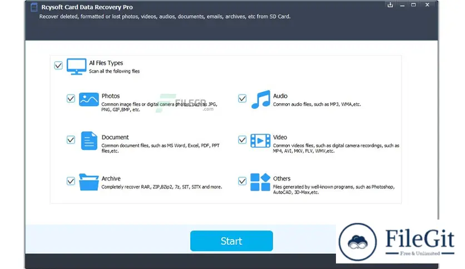Click 'Common audio files, such as MP3' description
The width and height of the screenshot is (465, 269).
pos(316,104)
